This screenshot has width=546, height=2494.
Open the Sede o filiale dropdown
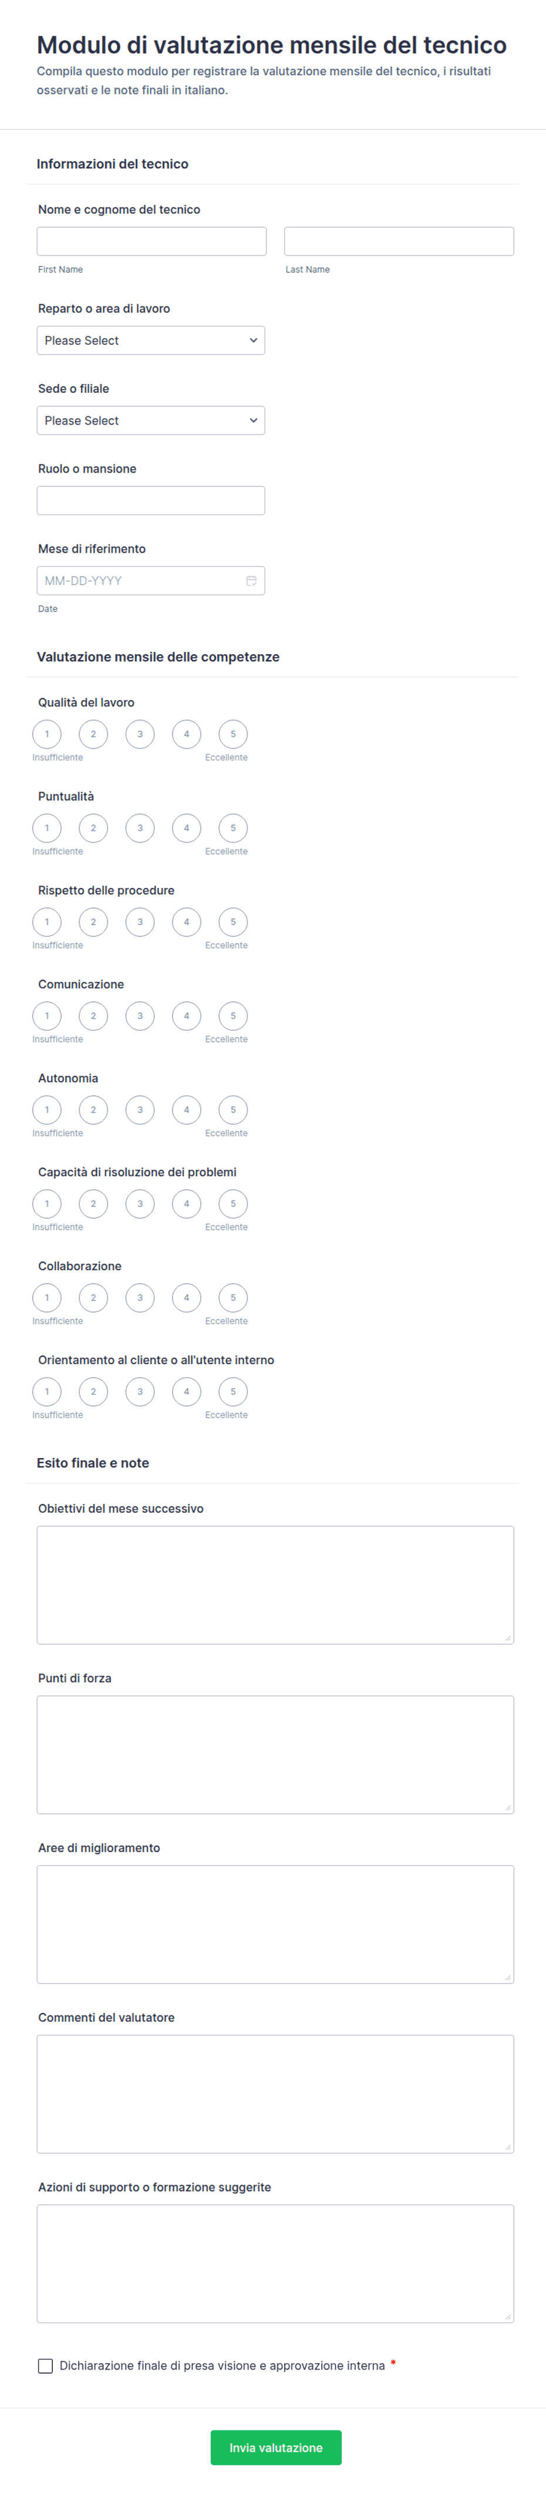point(151,421)
